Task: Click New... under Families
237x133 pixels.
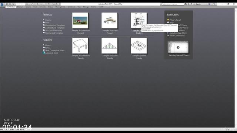Action: (x=48, y=48)
